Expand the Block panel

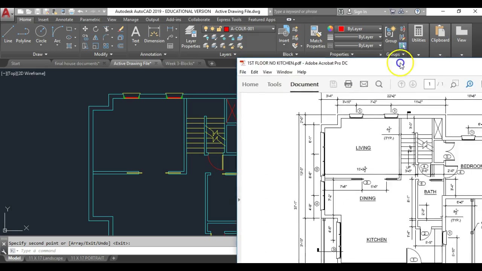pos(290,54)
